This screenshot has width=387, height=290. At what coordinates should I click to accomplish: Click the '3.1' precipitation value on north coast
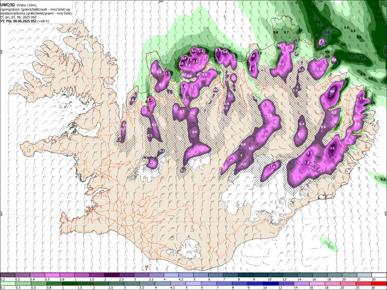[218, 50]
